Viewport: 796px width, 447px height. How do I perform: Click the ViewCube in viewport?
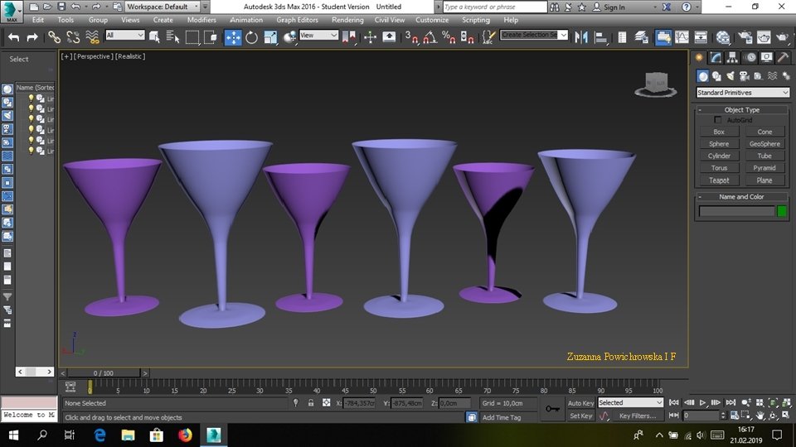pos(655,84)
